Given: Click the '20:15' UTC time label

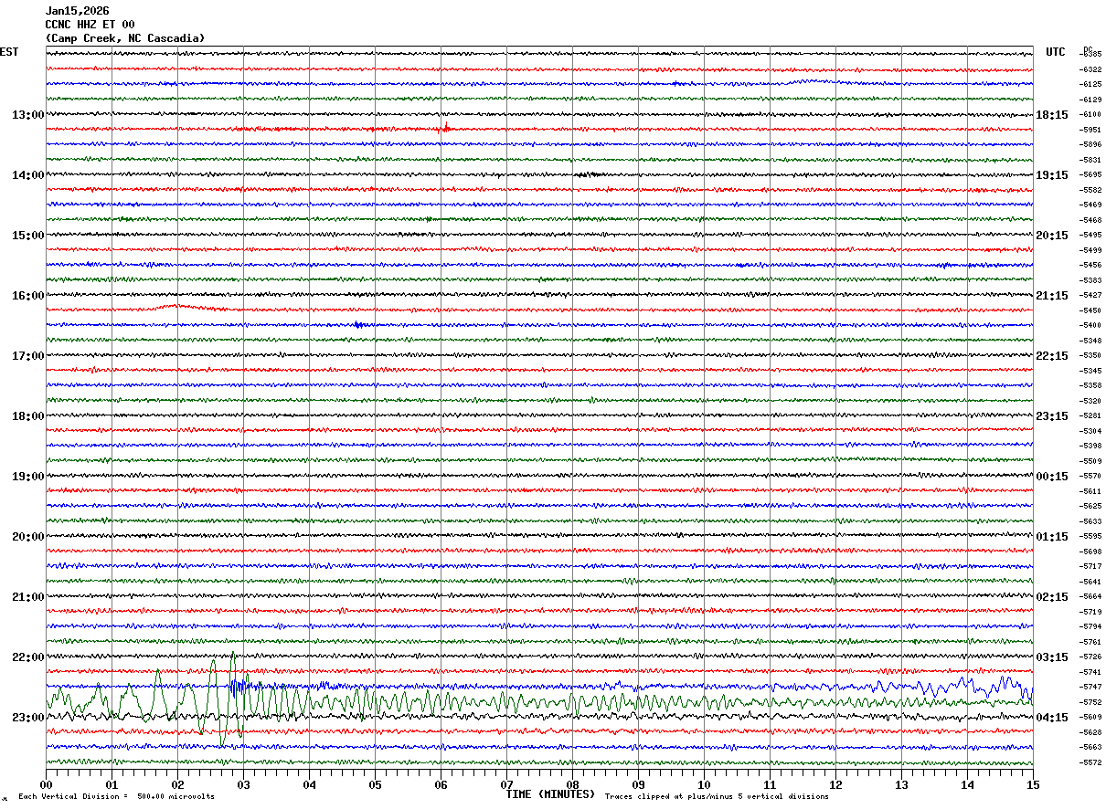Looking at the screenshot, I should click(x=1052, y=236).
